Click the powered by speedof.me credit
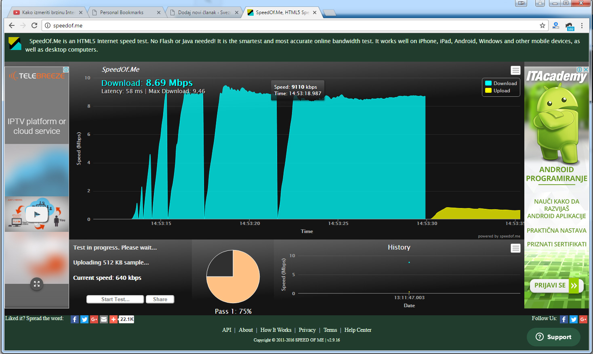593x354 pixels. coord(499,236)
